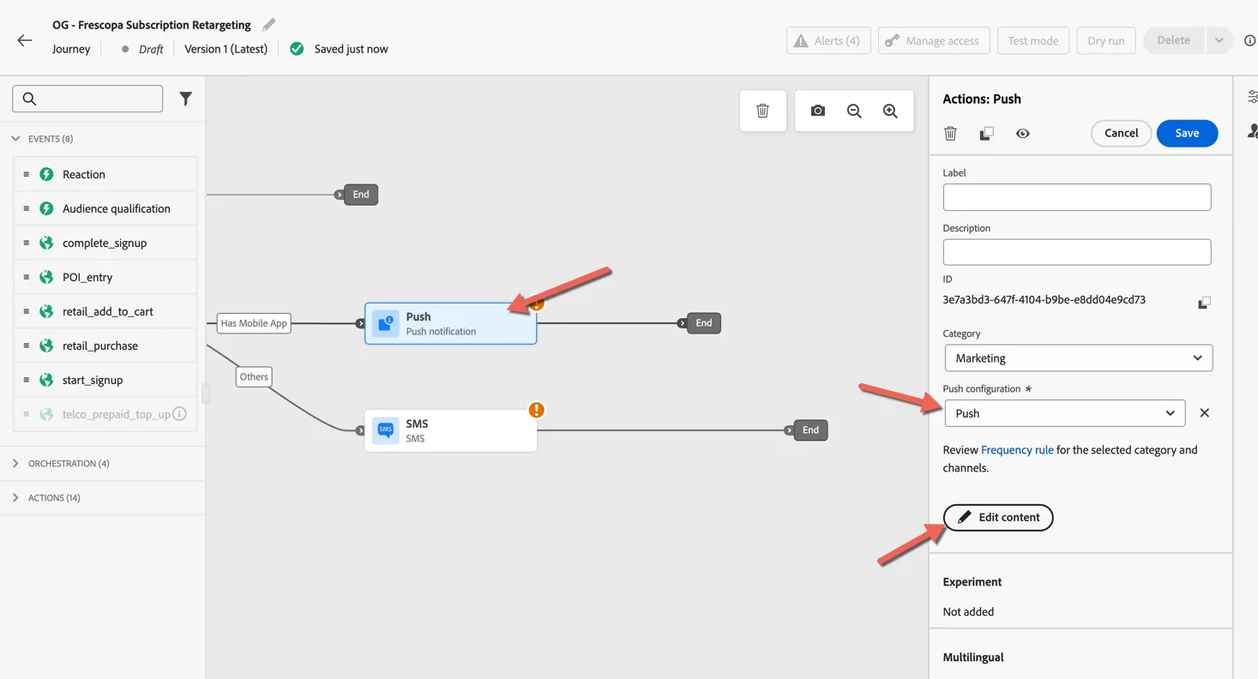Toggle read-only view with eye icon
The width and height of the screenshot is (1258, 679).
pos(1022,134)
